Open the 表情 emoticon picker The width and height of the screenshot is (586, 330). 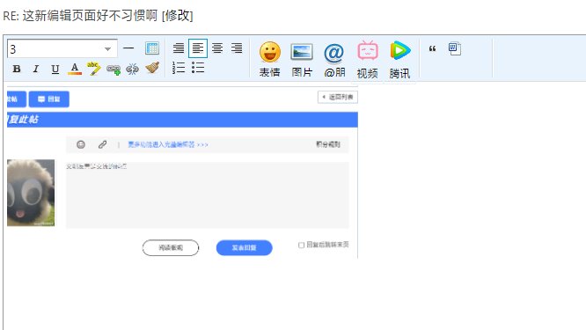click(270, 59)
